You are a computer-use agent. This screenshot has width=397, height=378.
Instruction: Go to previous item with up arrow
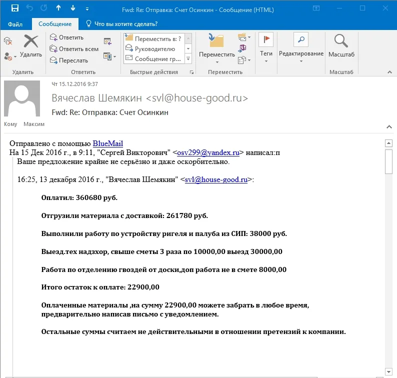pos(58,8)
